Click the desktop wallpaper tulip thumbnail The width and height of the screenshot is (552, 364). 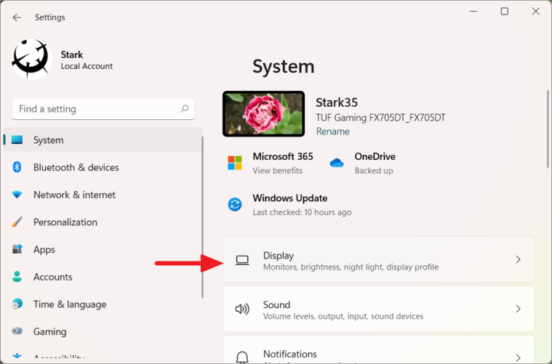pos(264,114)
